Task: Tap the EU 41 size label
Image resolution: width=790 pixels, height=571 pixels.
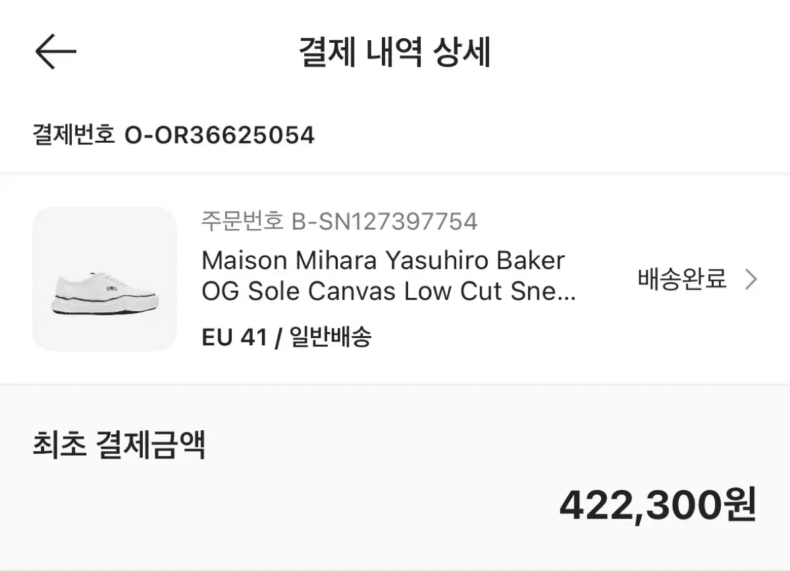Action: click(x=234, y=337)
